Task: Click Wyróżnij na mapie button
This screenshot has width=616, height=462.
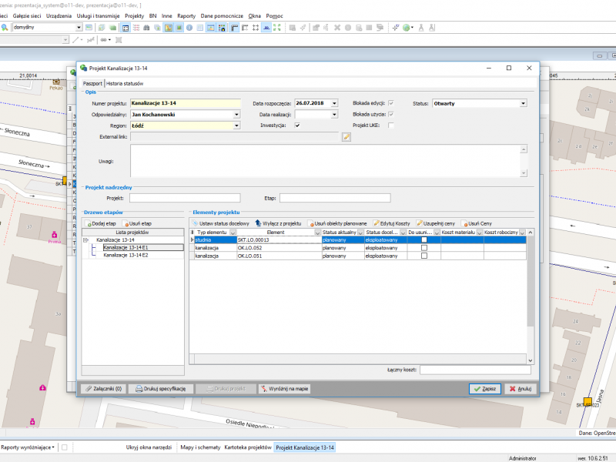Action: (284, 389)
